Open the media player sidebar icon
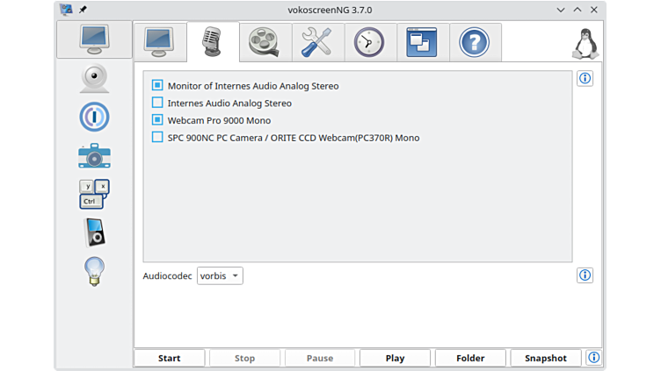Screen dimensions: 661x371 [x=94, y=232]
